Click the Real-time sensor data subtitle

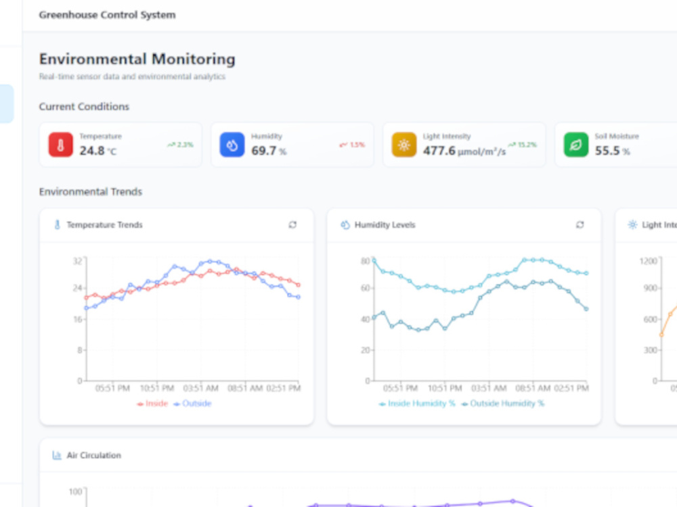[132, 77]
